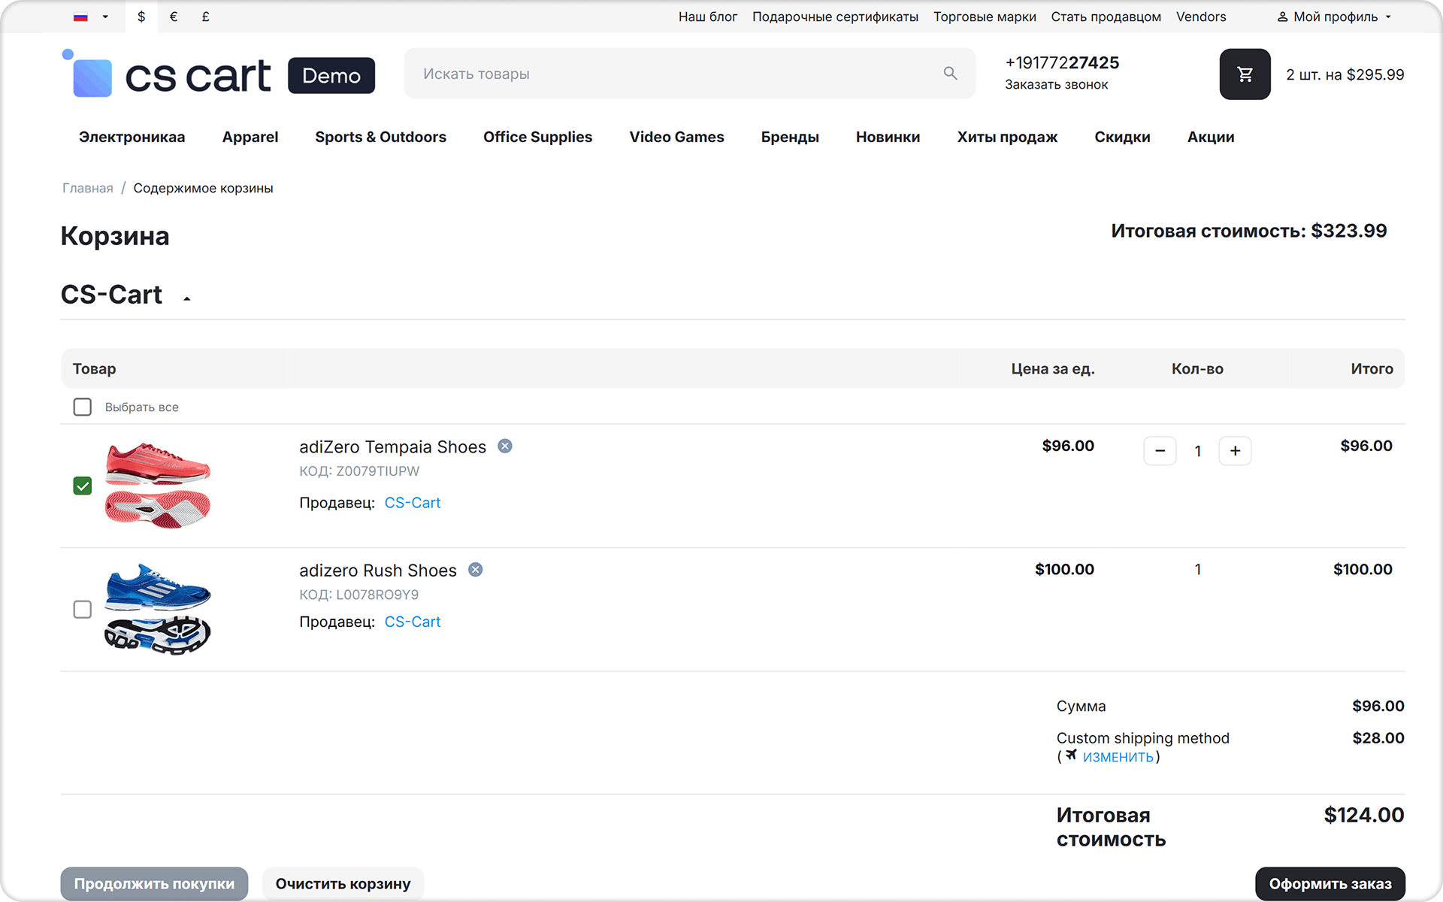Remove adizero Rush Shoes from cart
Viewport: 1443px width, 902px height.
[x=476, y=570]
